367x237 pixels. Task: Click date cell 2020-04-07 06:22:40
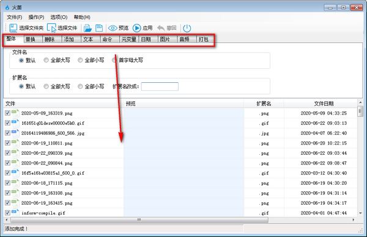point(324,133)
